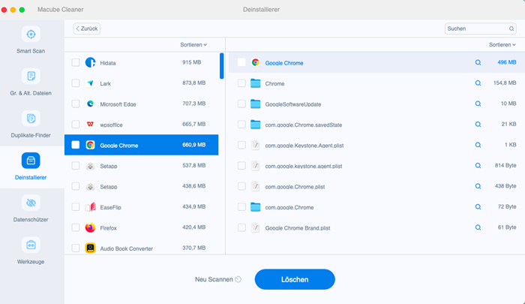525x304 pixels.
Task: Reveal GoogleSoftwareUpdate via magnifier icon
Action: (478, 104)
